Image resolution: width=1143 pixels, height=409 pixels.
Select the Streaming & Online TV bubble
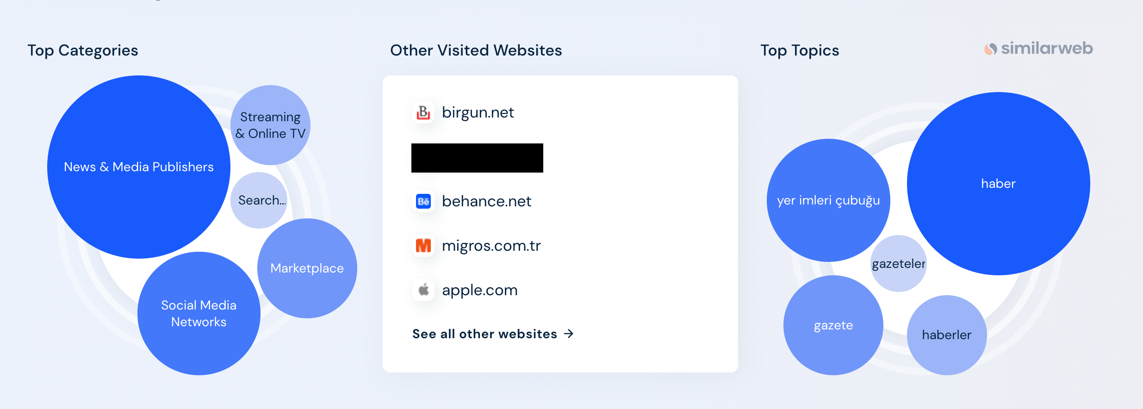click(x=271, y=125)
